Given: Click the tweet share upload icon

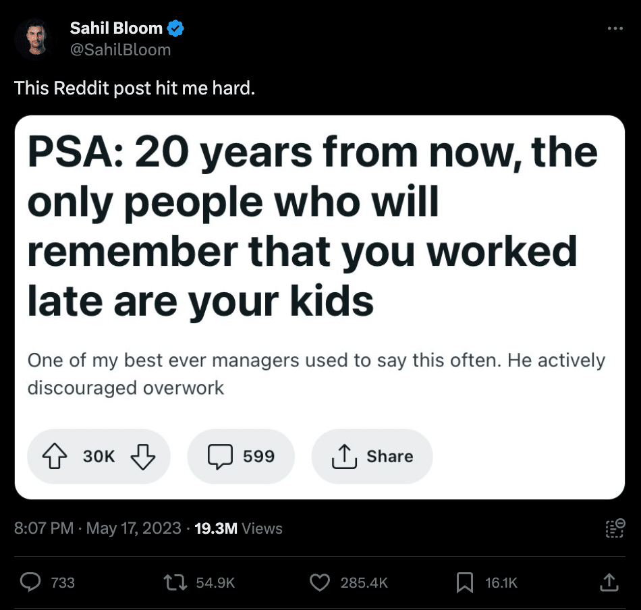Looking at the screenshot, I should pos(608,582).
